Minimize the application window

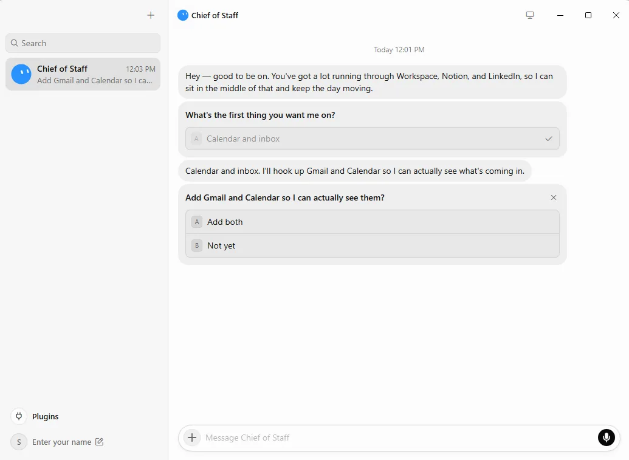(560, 15)
